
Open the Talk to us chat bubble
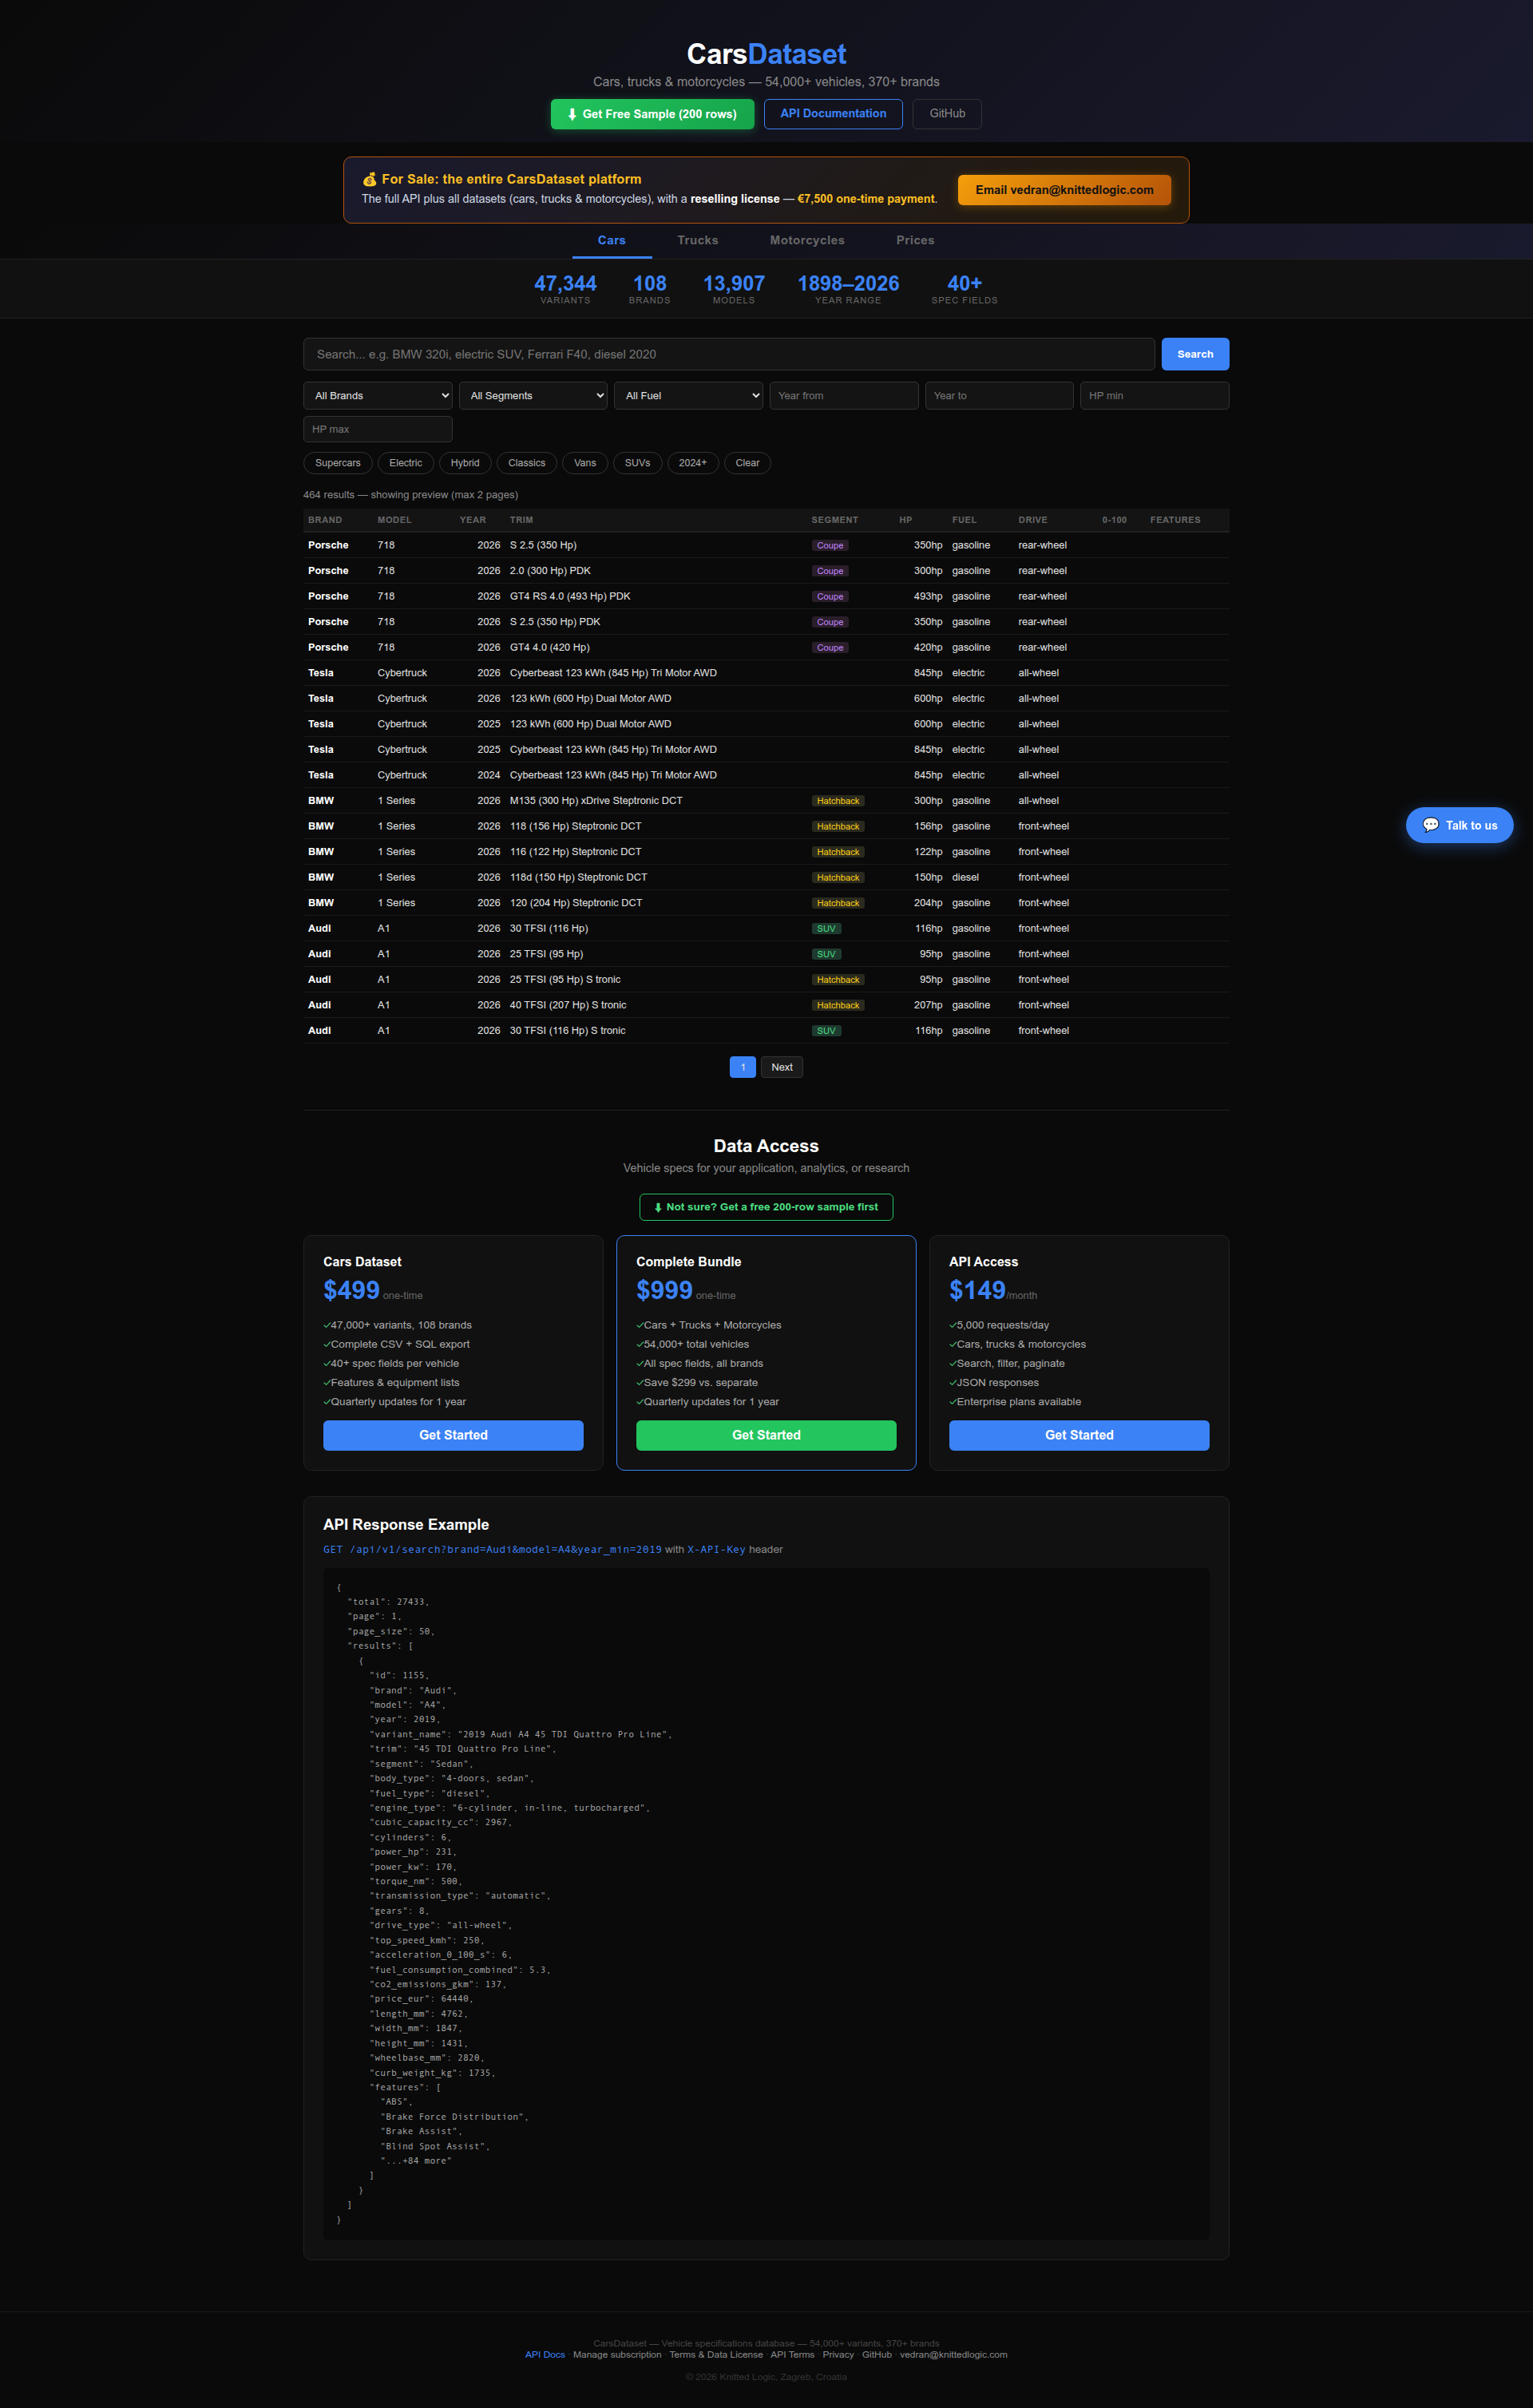1459,825
